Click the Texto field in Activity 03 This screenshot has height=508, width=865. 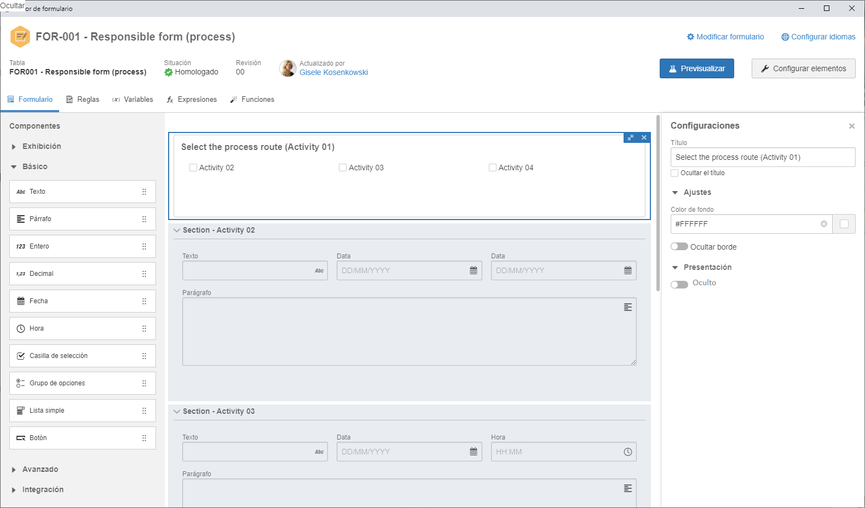pos(255,452)
